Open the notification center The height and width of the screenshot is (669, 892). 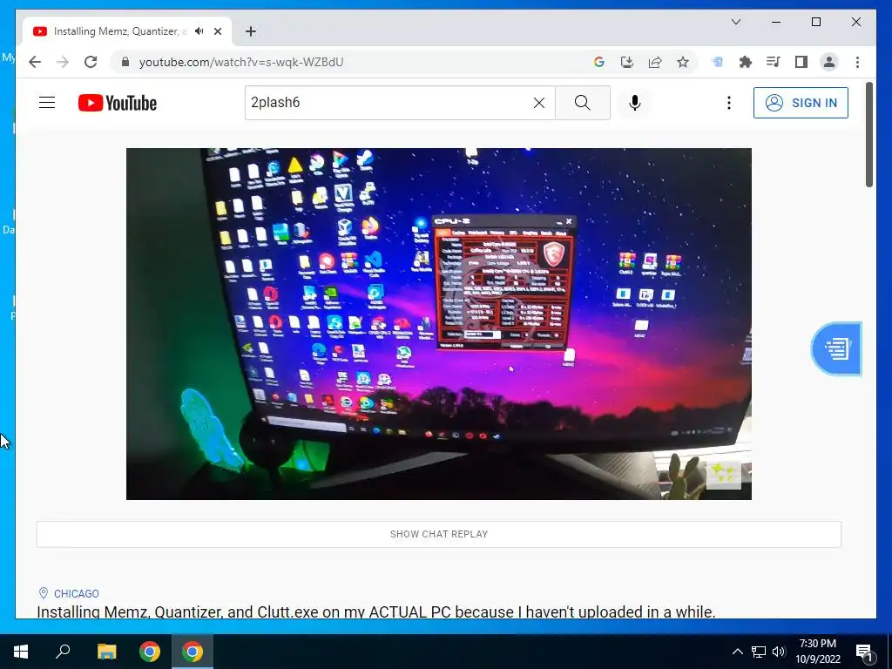coord(865,652)
